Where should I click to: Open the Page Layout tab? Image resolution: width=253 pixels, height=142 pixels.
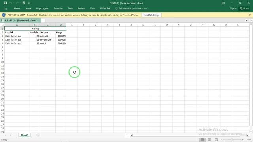[42, 9]
